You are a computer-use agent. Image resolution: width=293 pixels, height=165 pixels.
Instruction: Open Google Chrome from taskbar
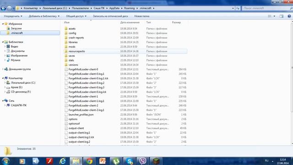(x=89, y=161)
